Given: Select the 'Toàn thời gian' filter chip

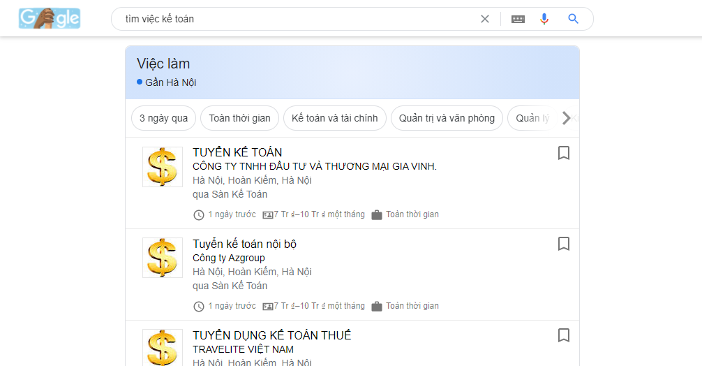Looking at the screenshot, I should pyautogui.click(x=239, y=118).
